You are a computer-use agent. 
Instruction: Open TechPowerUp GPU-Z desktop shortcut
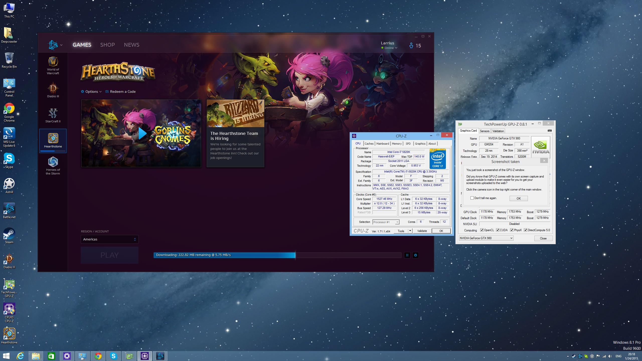[x=9, y=288]
